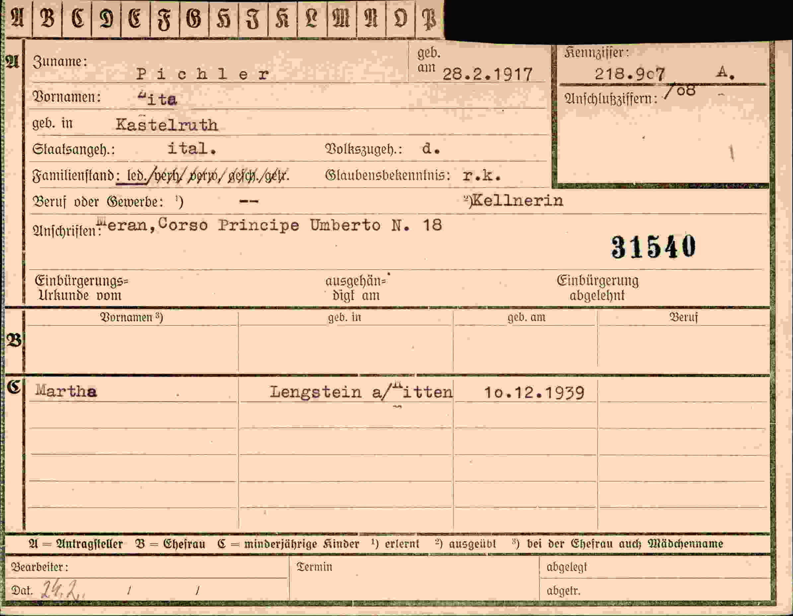The width and height of the screenshot is (793, 616).
Task: Select the nationality value "ital."
Action: coord(192,149)
